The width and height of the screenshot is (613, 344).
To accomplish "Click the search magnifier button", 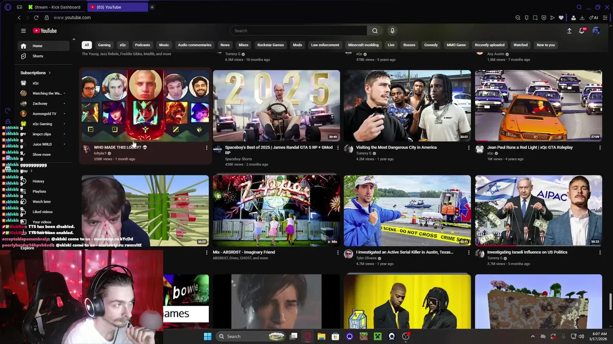I will [x=375, y=31].
